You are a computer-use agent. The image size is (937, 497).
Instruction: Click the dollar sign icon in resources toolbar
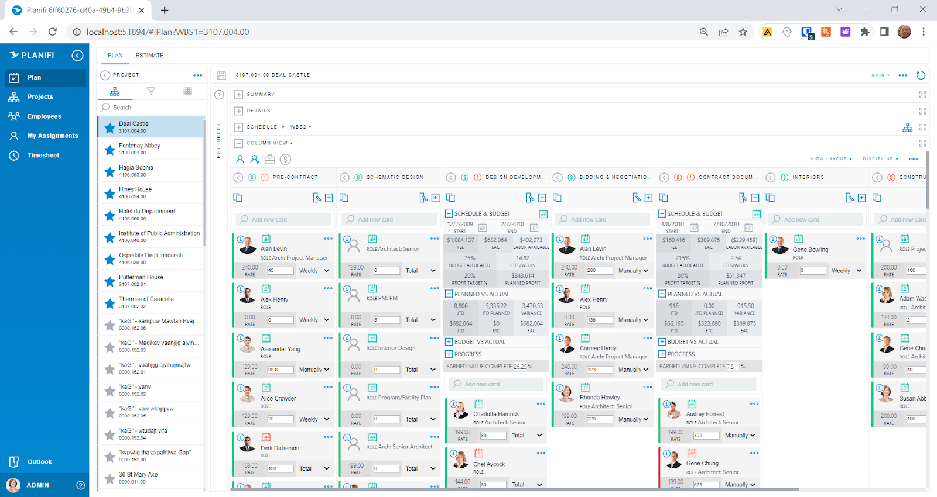pos(285,159)
